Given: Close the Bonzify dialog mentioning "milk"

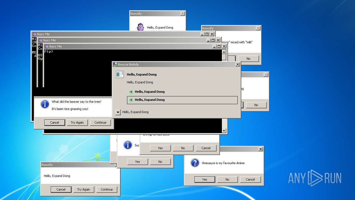Looking at the screenshot, I should (258, 28).
